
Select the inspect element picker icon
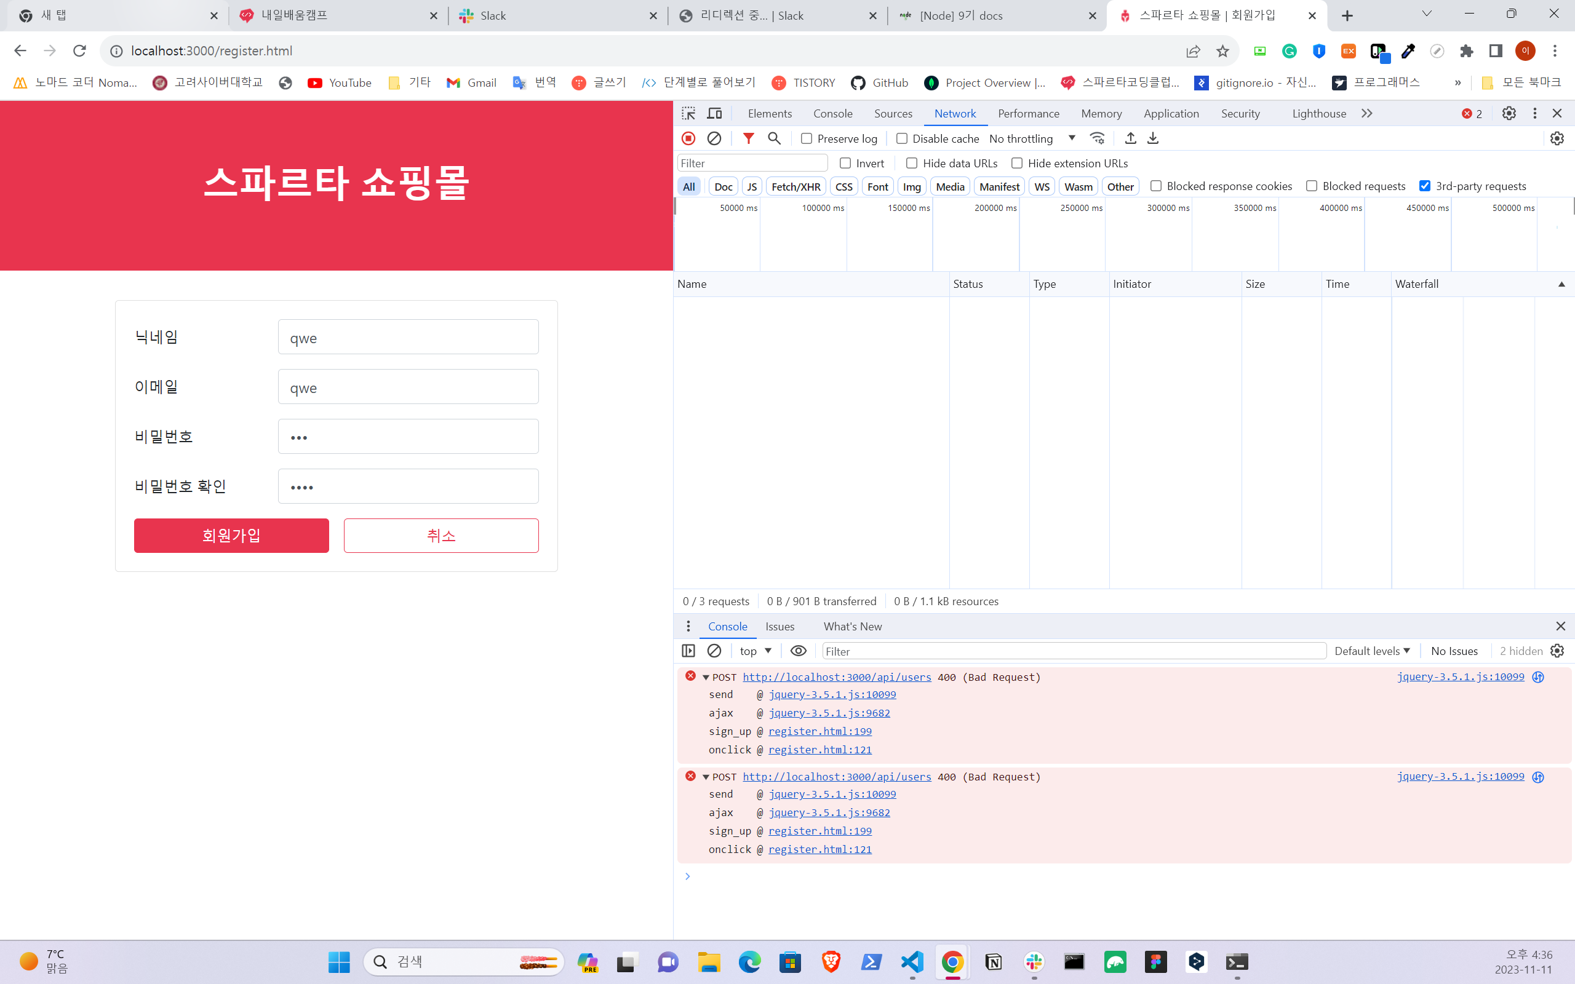pyautogui.click(x=688, y=113)
